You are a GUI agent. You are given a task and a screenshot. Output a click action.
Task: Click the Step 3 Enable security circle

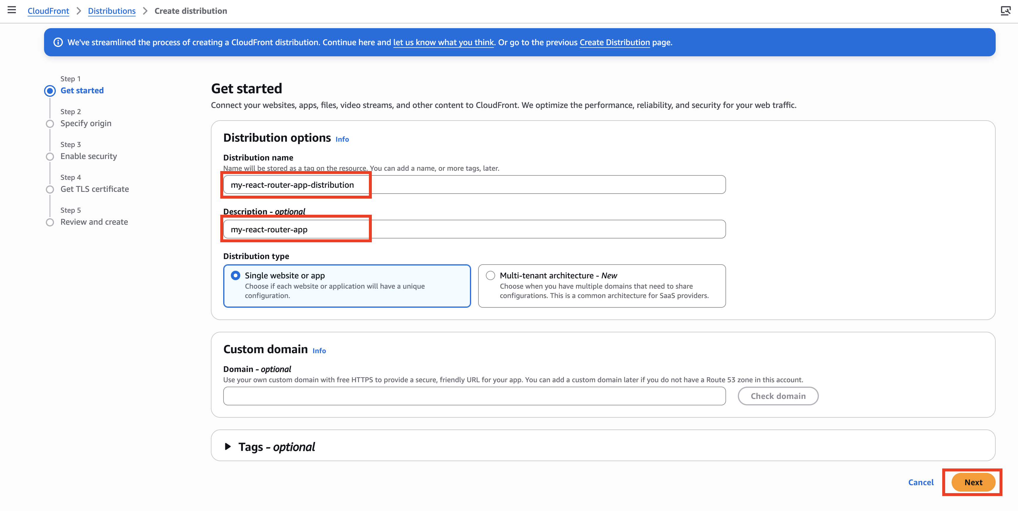coord(50,157)
